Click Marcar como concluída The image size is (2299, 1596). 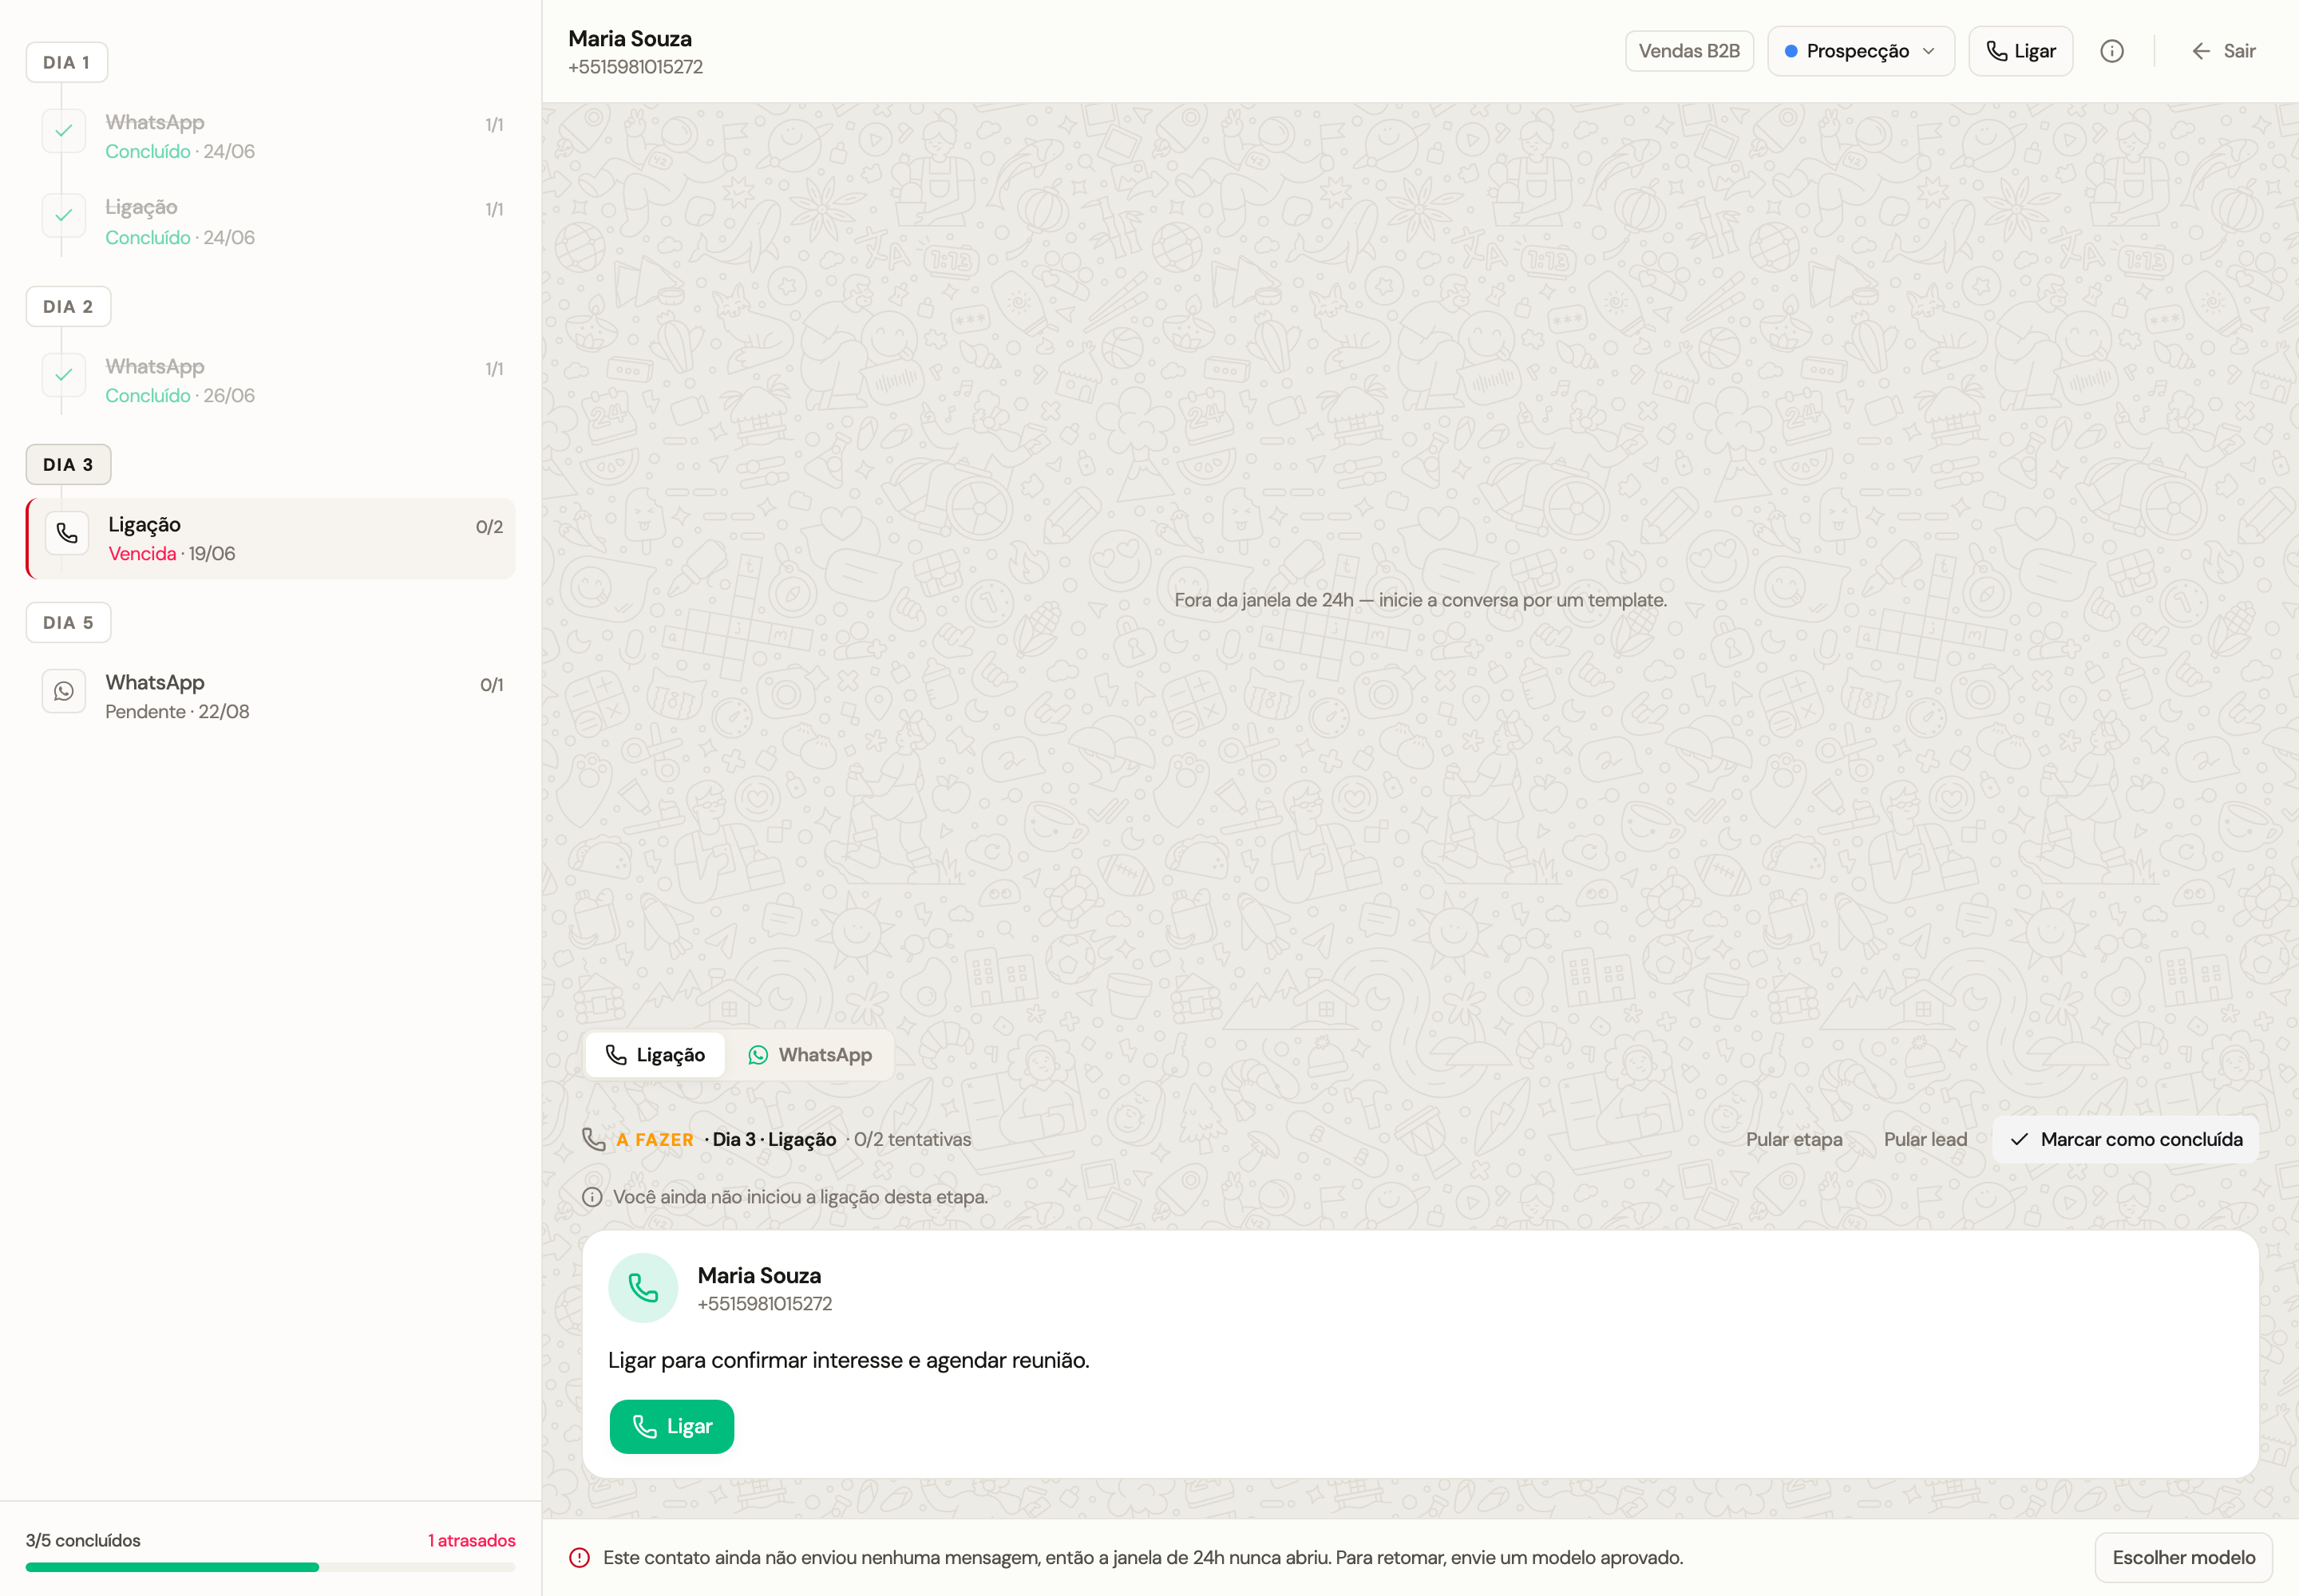coord(2125,1139)
